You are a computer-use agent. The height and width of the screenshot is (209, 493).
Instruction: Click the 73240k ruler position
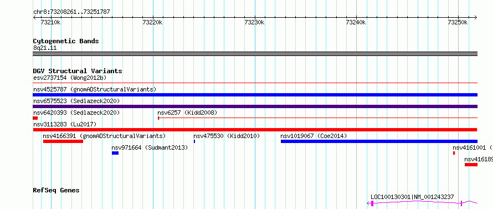pyautogui.click(x=356, y=22)
